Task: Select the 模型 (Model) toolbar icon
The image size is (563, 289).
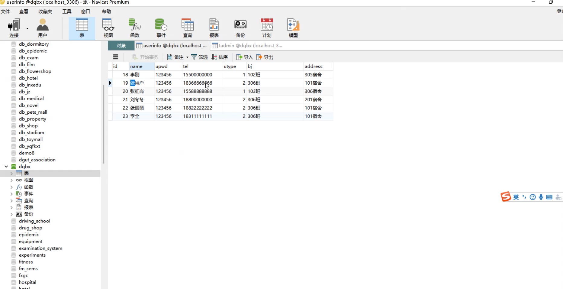Action: [293, 28]
